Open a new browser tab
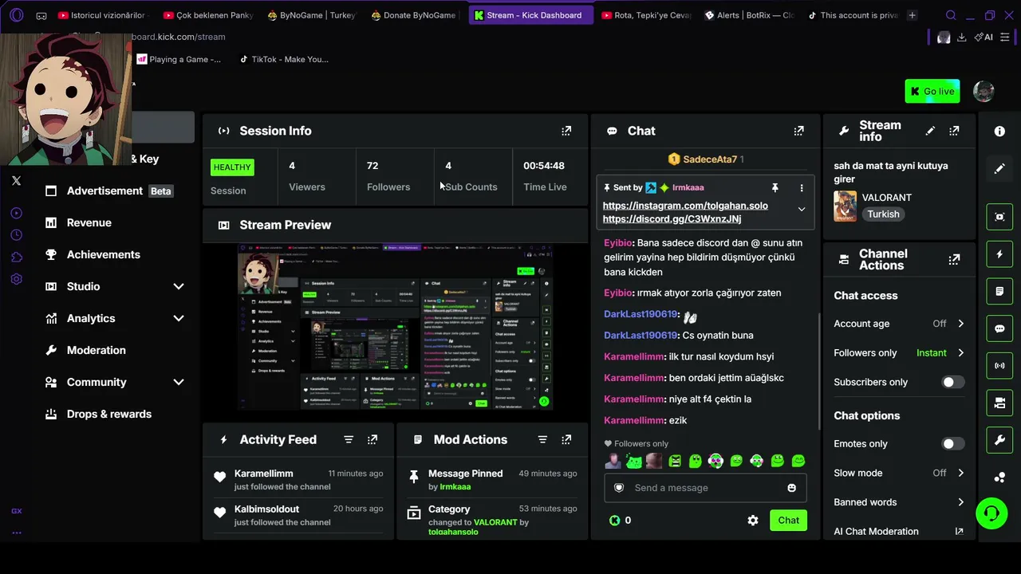This screenshot has width=1021, height=574. tap(913, 15)
